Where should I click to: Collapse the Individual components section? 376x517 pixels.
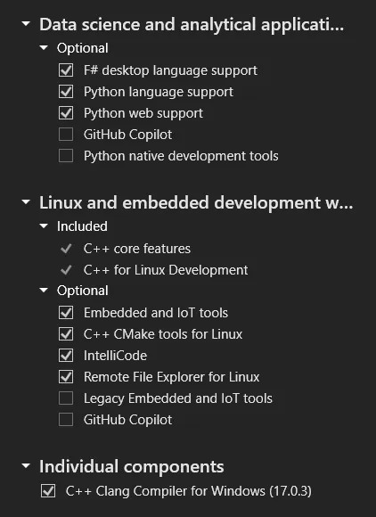click(26, 466)
